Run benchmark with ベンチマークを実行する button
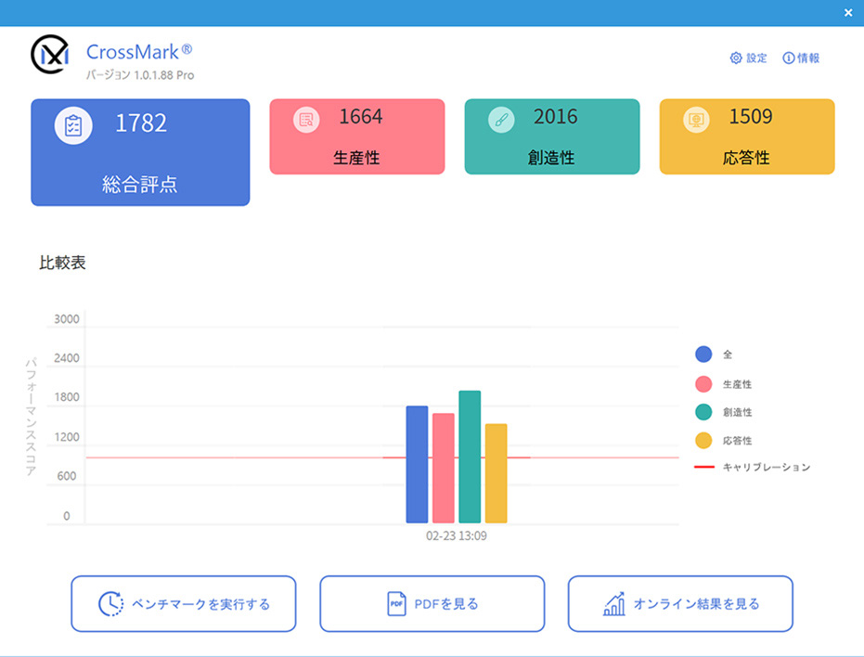Image resolution: width=864 pixels, height=657 pixels. coord(184,604)
